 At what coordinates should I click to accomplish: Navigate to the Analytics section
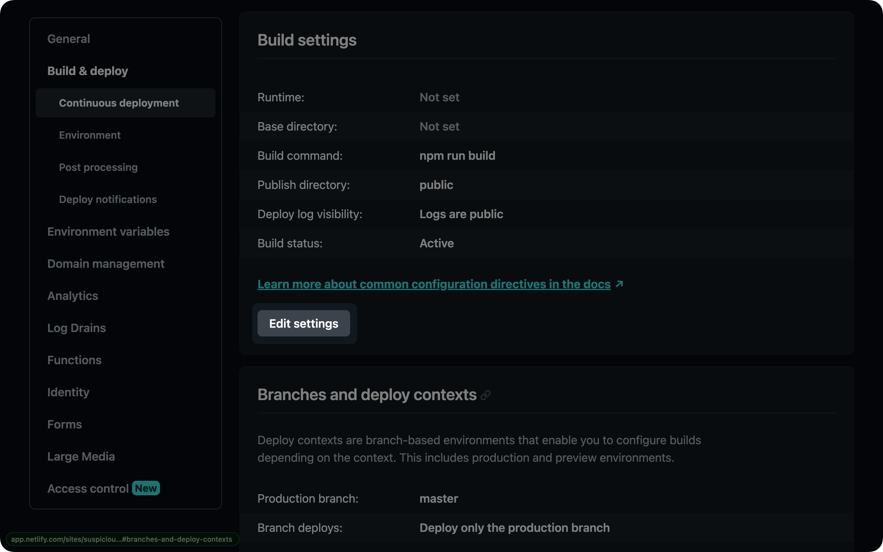pyautogui.click(x=73, y=296)
